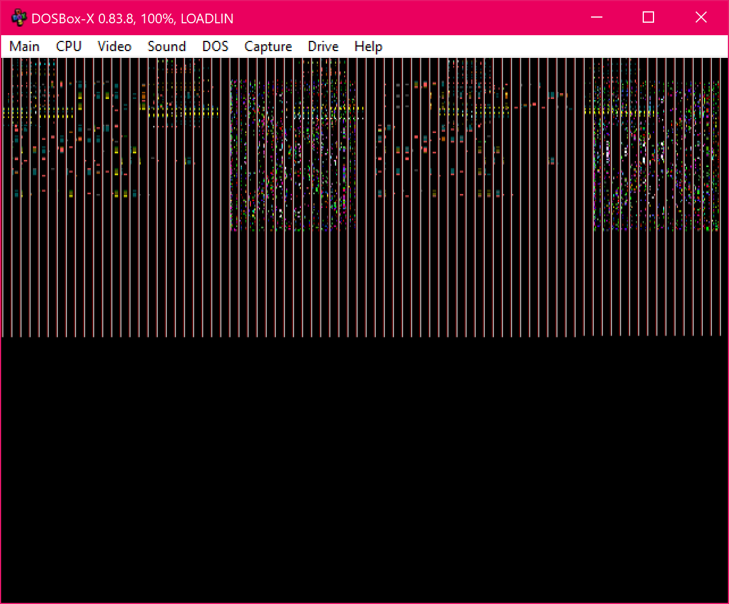The width and height of the screenshot is (729, 604).
Task: Maximize the DOSBox-X window
Action: (x=648, y=18)
